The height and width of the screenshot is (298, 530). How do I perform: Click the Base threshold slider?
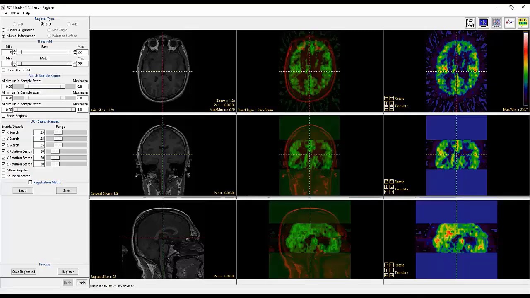click(45, 52)
